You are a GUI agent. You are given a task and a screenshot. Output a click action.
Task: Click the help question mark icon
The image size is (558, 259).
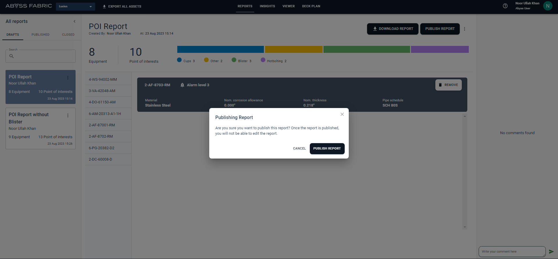click(x=505, y=6)
